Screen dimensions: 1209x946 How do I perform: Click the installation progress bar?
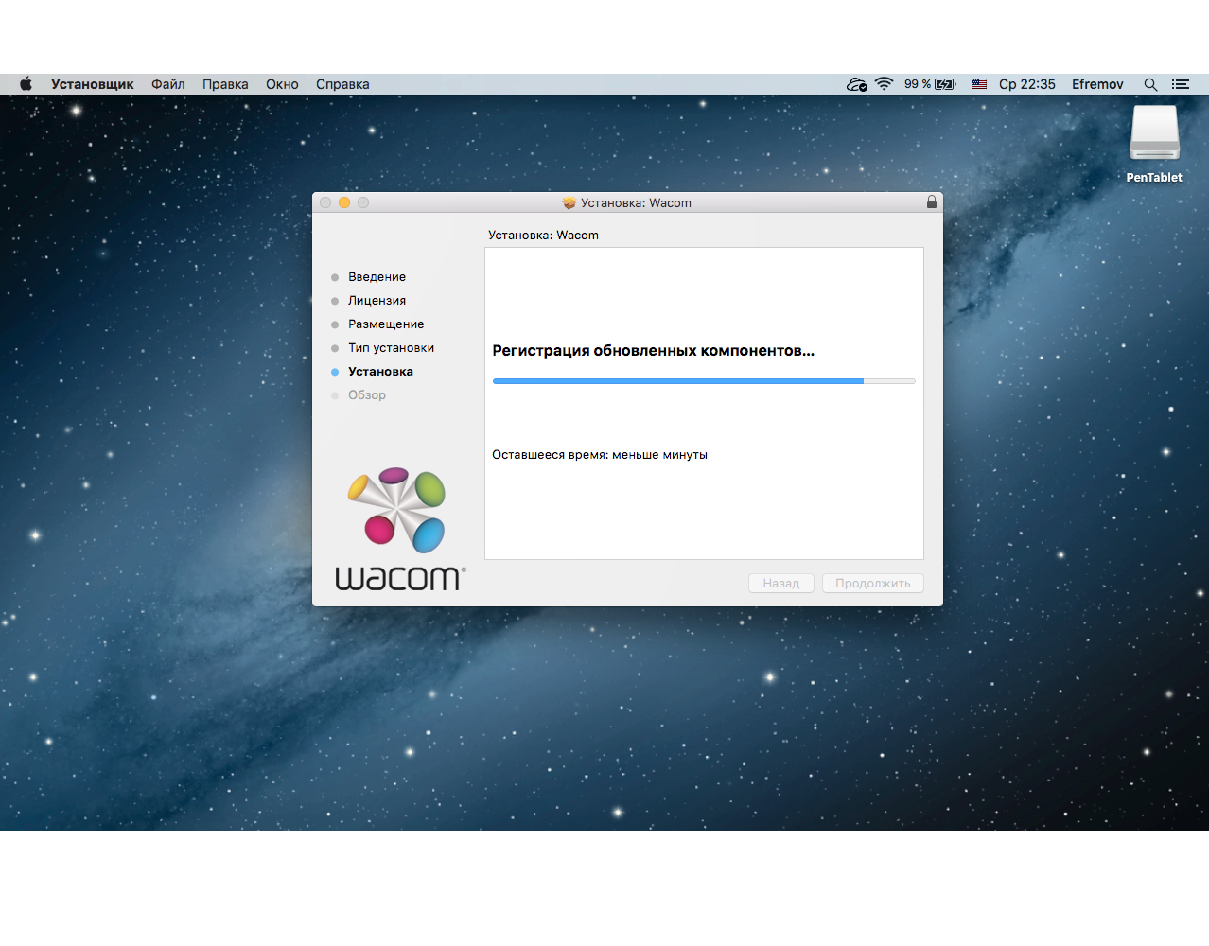pyautogui.click(x=704, y=381)
